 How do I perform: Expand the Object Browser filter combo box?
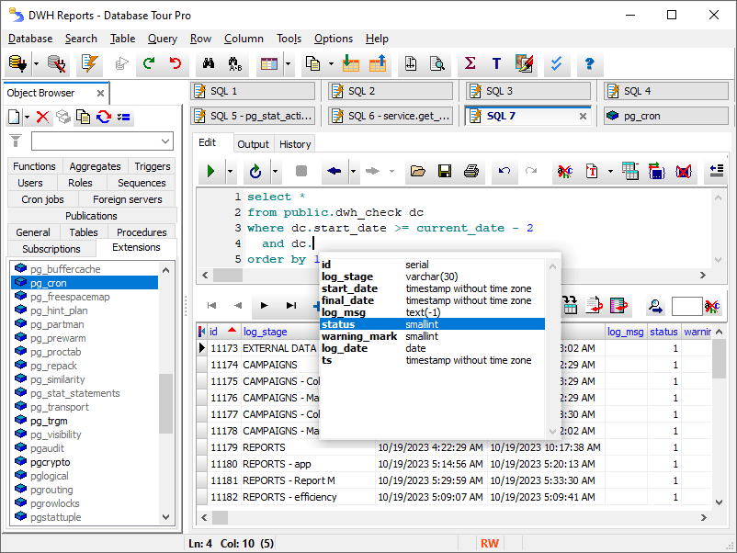pyautogui.click(x=165, y=141)
